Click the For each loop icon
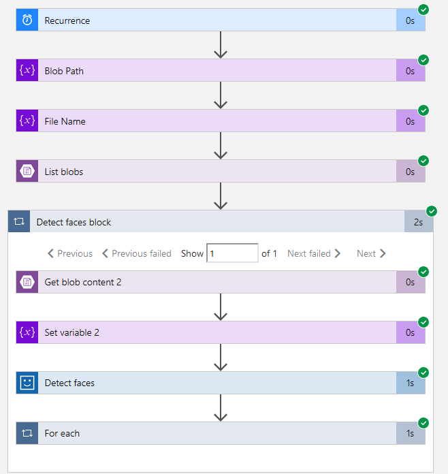448x474 pixels. [27, 433]
